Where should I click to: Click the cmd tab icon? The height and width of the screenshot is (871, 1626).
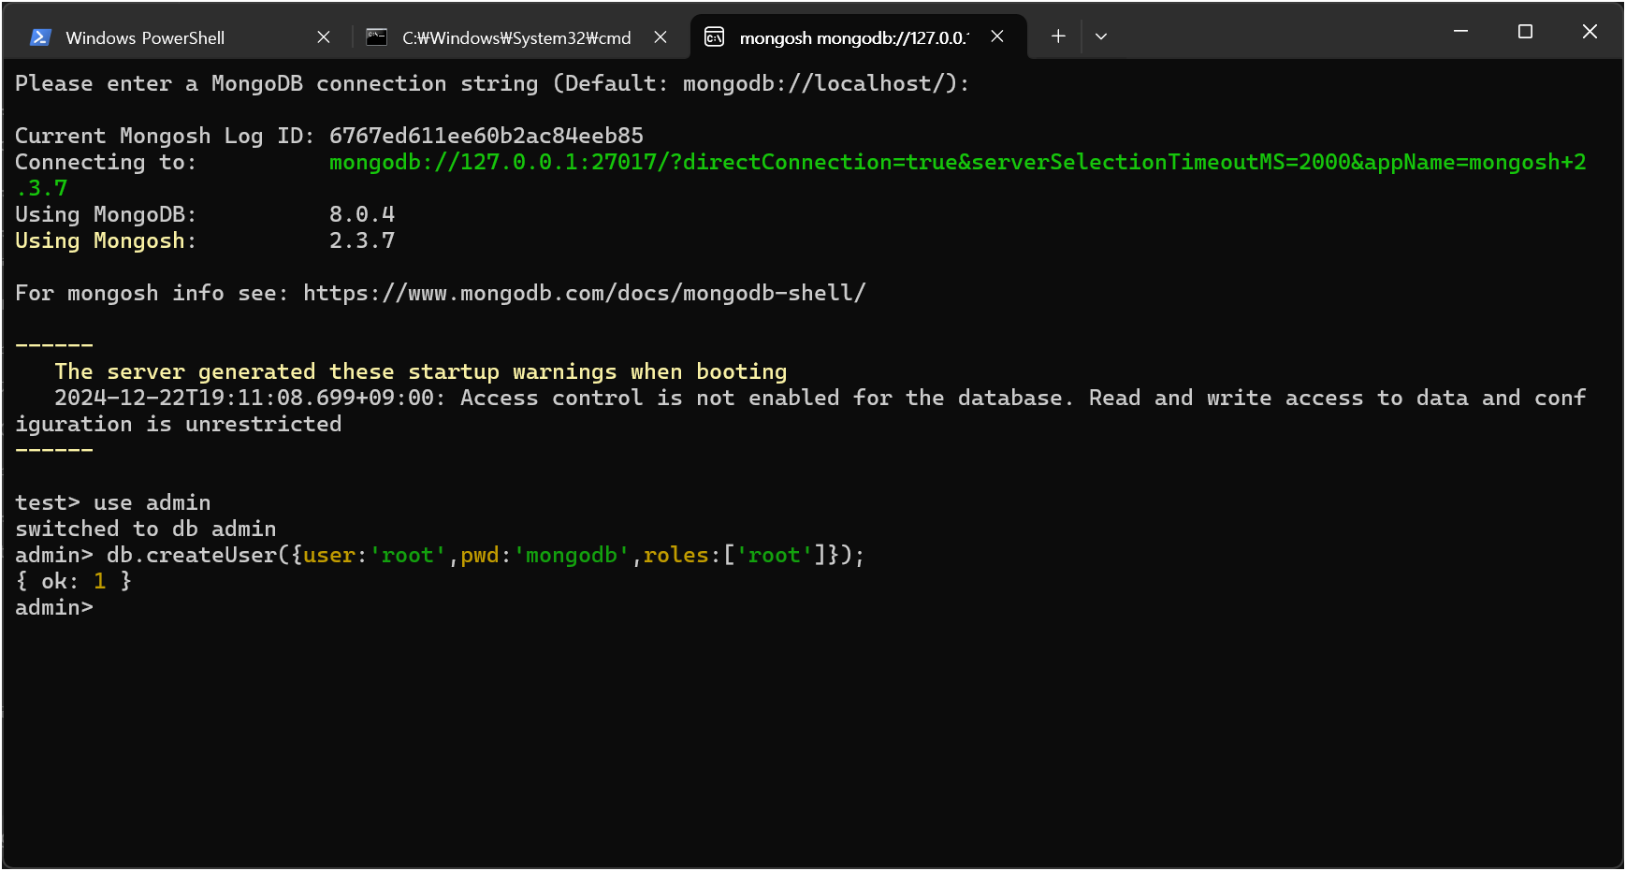coord(377,37)
